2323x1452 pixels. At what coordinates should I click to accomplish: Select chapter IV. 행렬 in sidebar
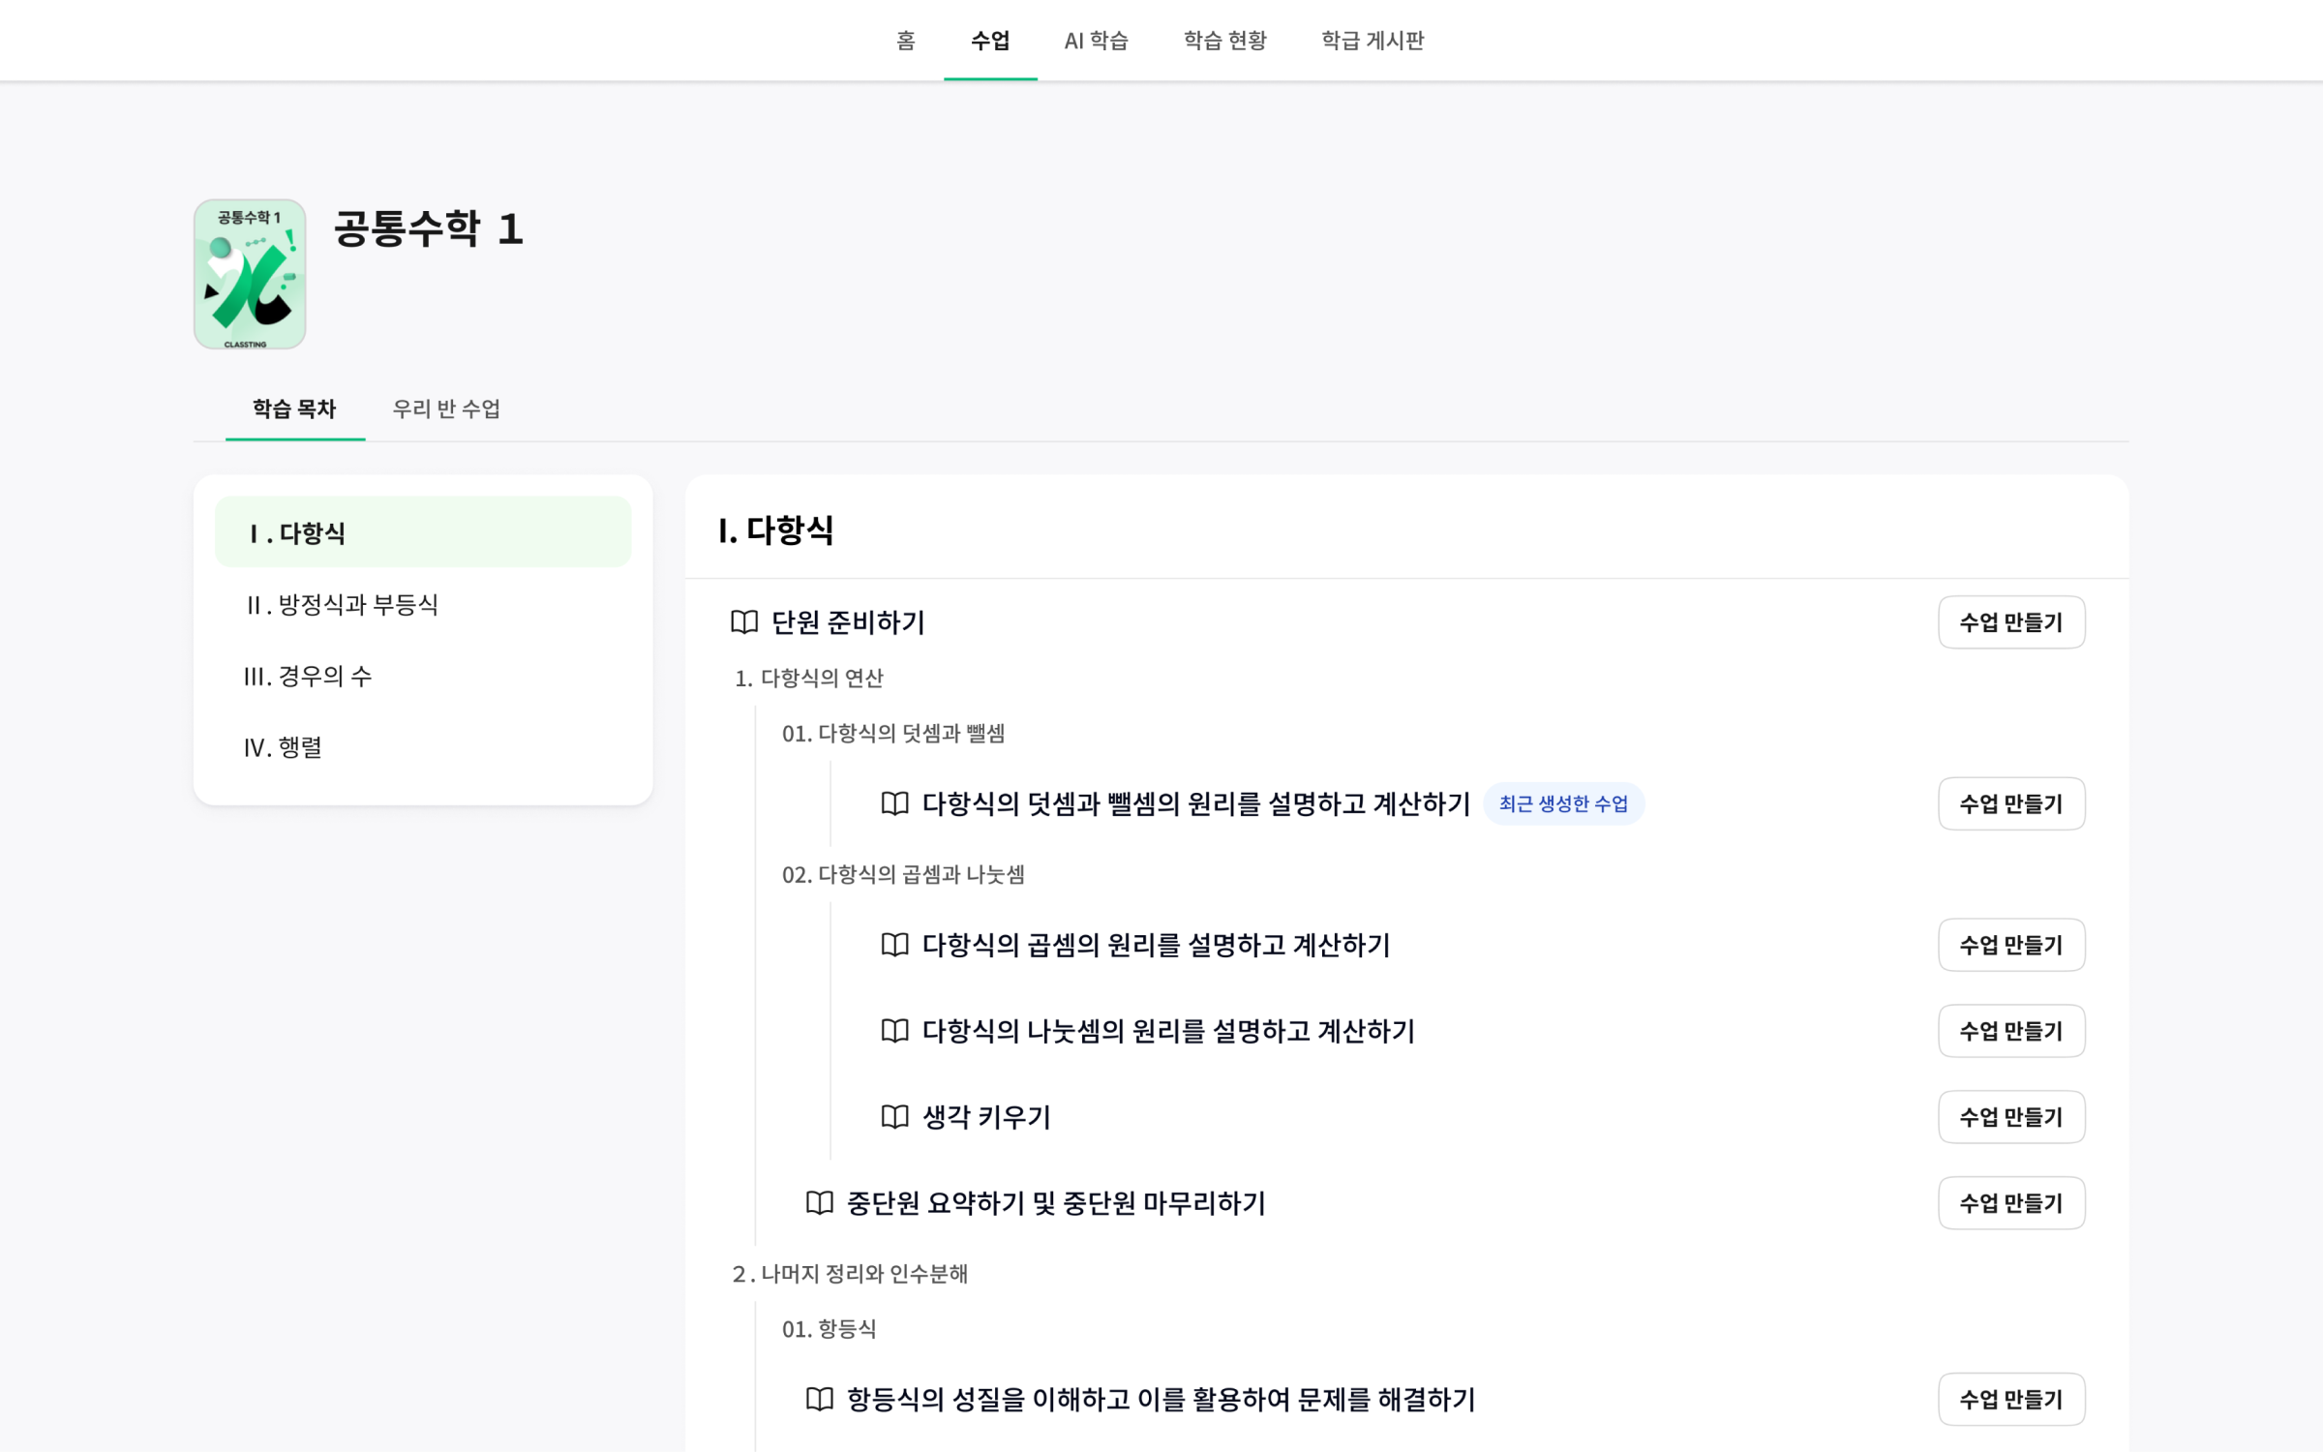tap(283, 747)
